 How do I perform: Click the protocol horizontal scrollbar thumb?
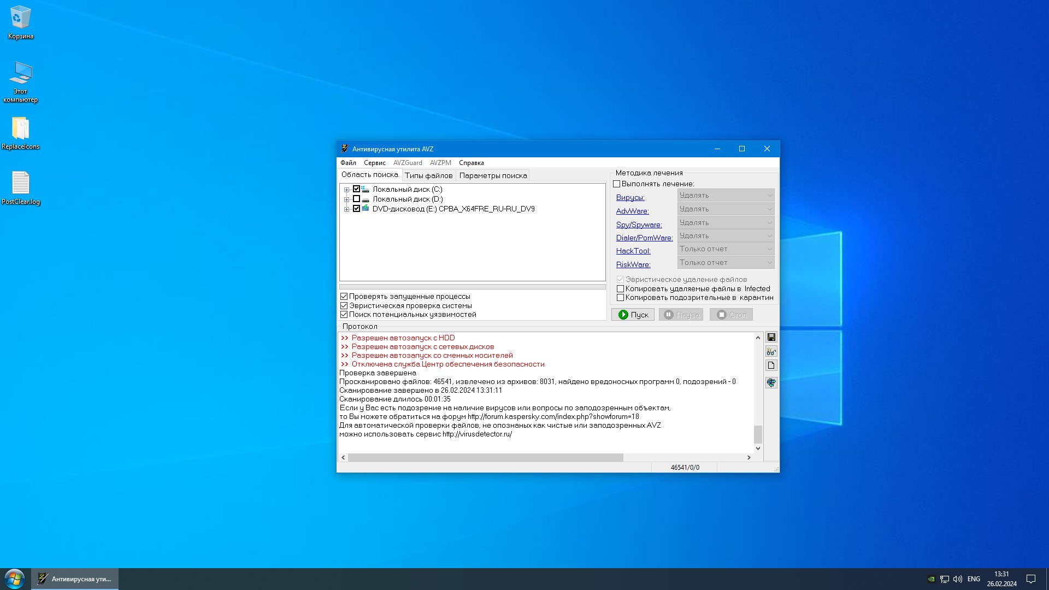coord(485,457)
